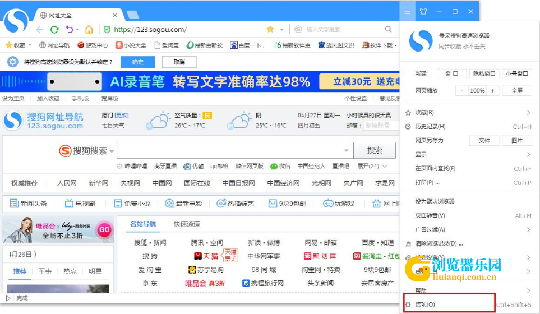The height and width of the screenshot is (314, 540).
Task: Open 最新电影 category
Action: point(183,204)
